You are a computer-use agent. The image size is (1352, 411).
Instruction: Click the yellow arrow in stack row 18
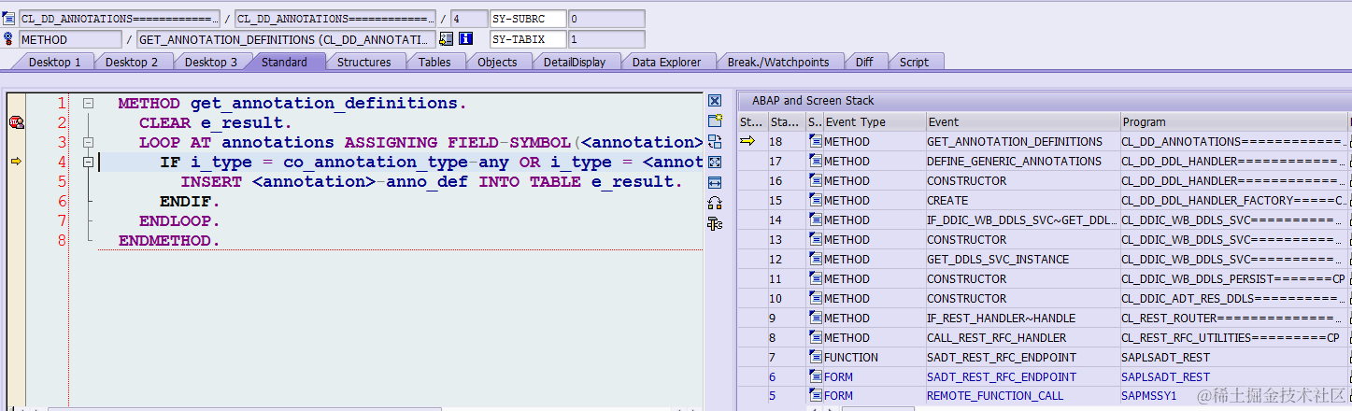[x=747, y=142]
